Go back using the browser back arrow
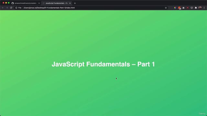The height and width of the screenshot is (116, 207). (x=3, y=8)
